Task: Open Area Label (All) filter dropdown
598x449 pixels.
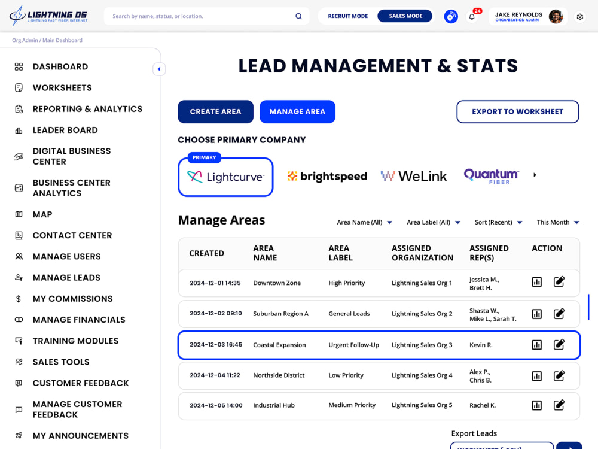Action: (433, 222)
